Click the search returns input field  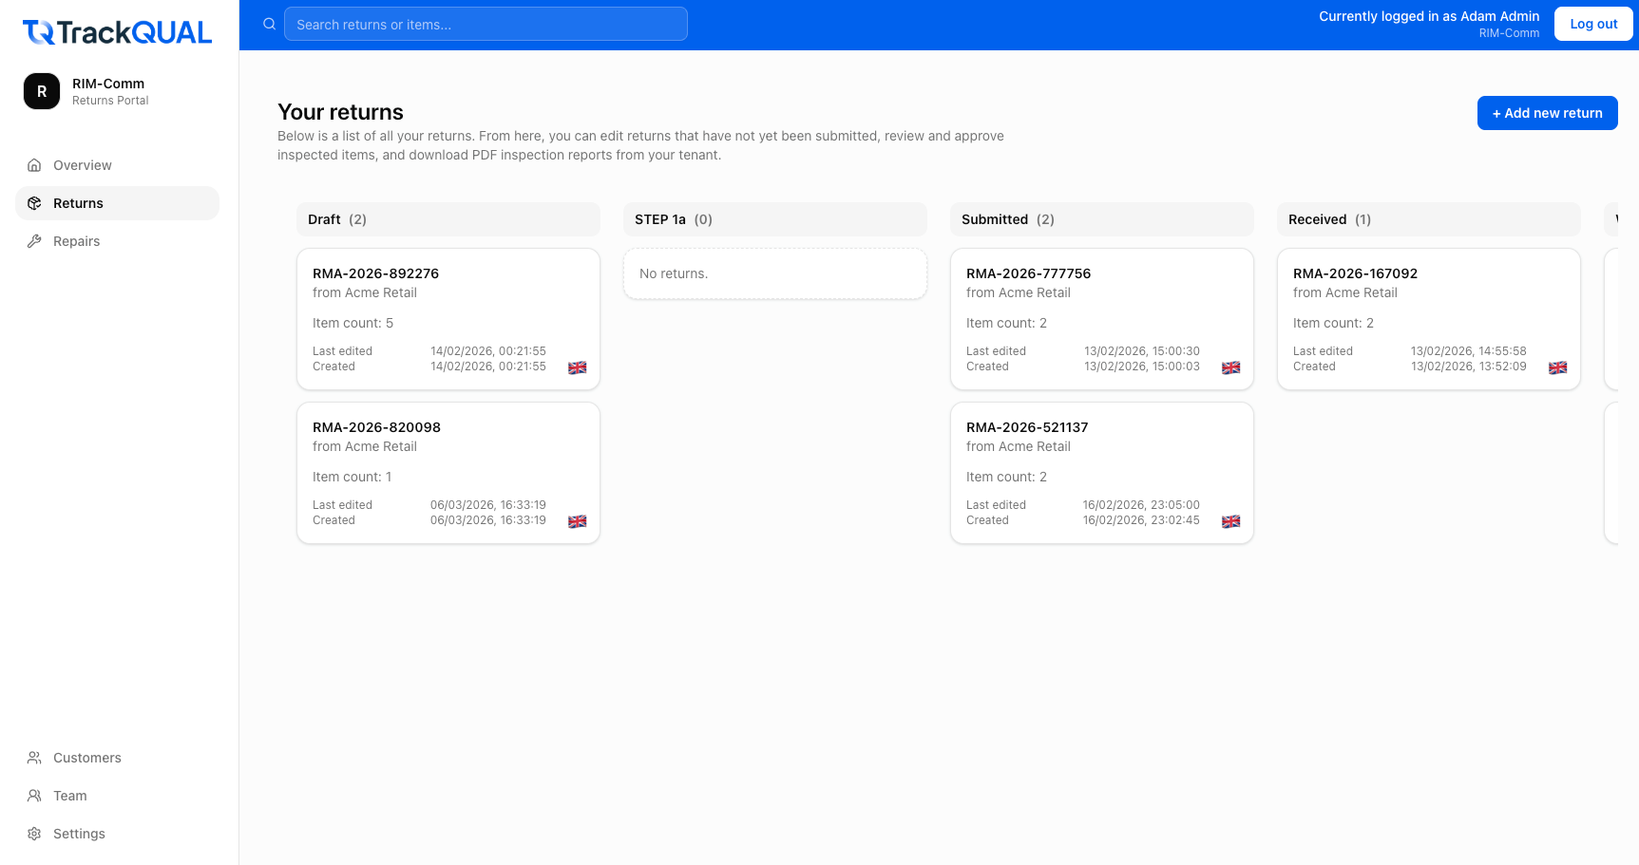pyautogui.click(x=486, y=24)
